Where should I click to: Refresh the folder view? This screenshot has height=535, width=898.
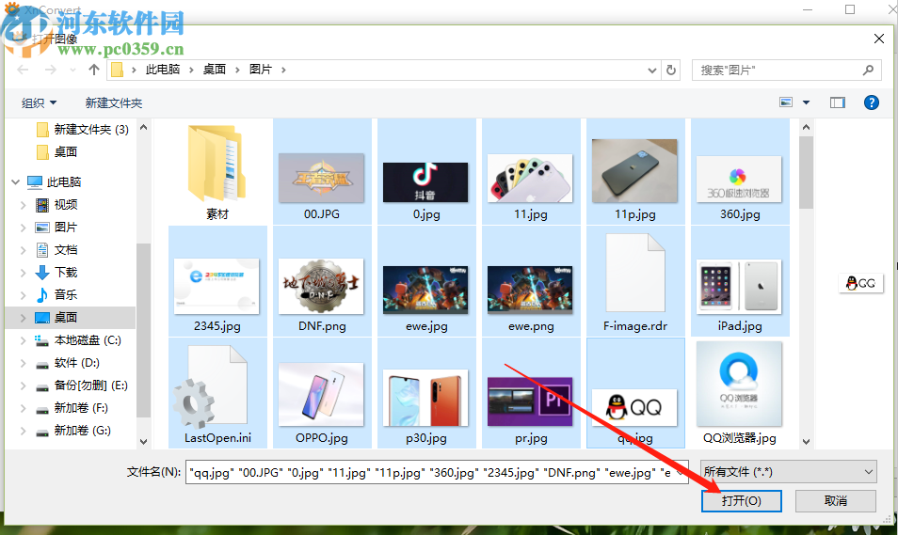(670, 70)
